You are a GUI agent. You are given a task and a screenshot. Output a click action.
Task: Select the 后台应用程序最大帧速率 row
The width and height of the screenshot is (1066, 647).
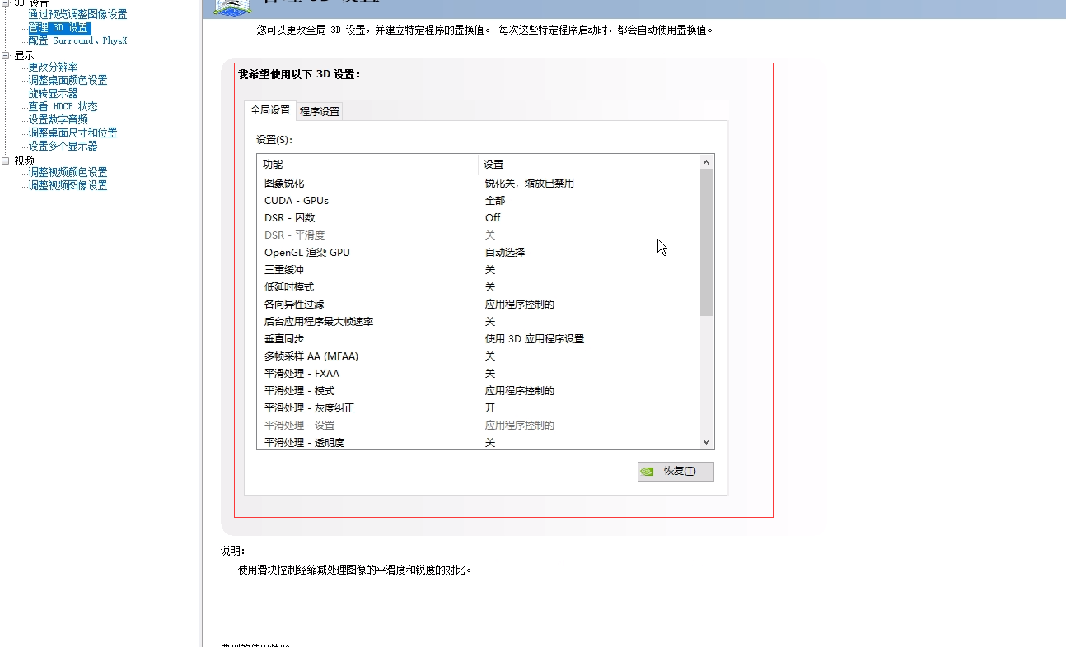click(x=478, y=322)
